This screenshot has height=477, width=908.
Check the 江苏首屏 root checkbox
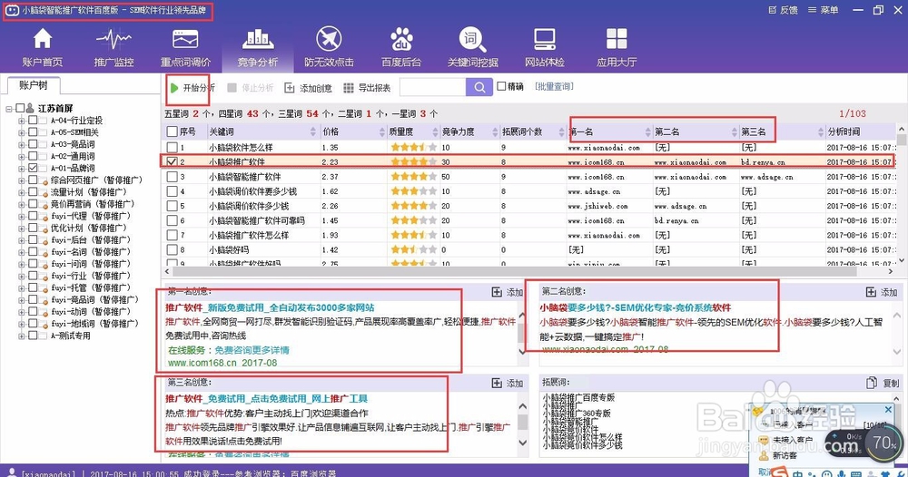pos(20,108)
